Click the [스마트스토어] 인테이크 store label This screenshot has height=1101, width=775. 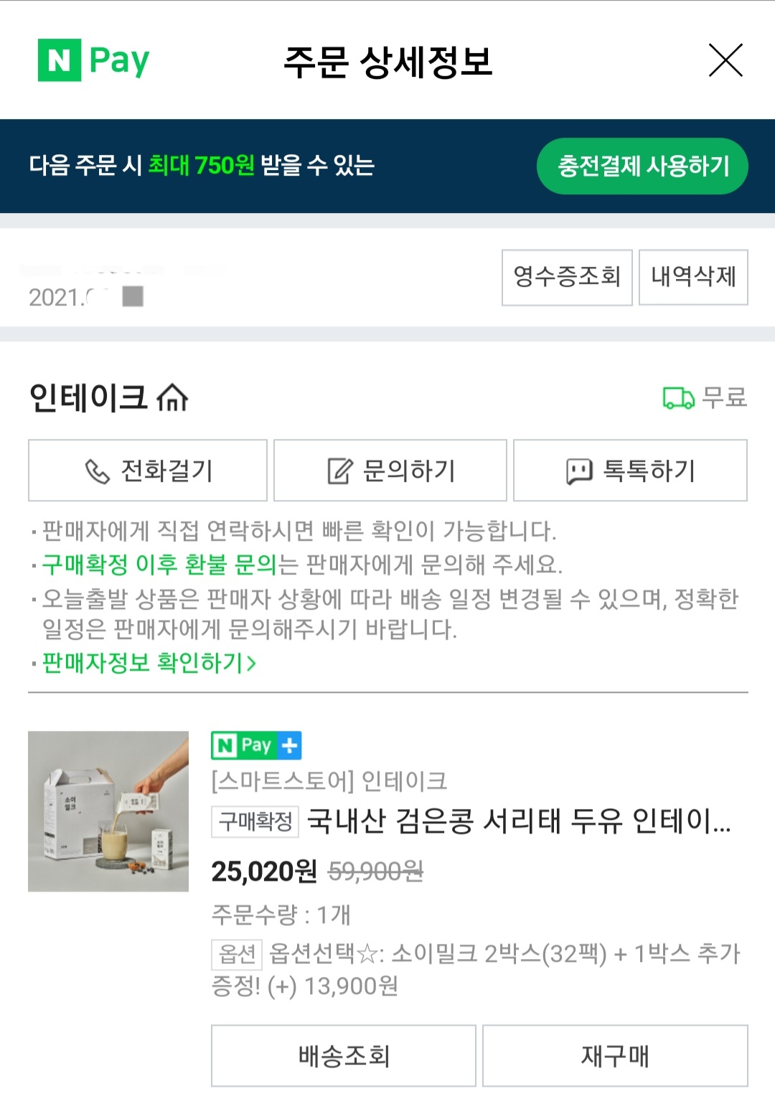[329, 780]
